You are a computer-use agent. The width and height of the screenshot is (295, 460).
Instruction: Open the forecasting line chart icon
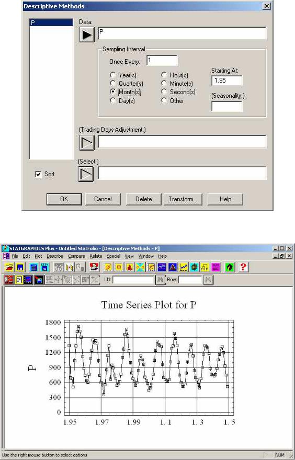(184, 267)
